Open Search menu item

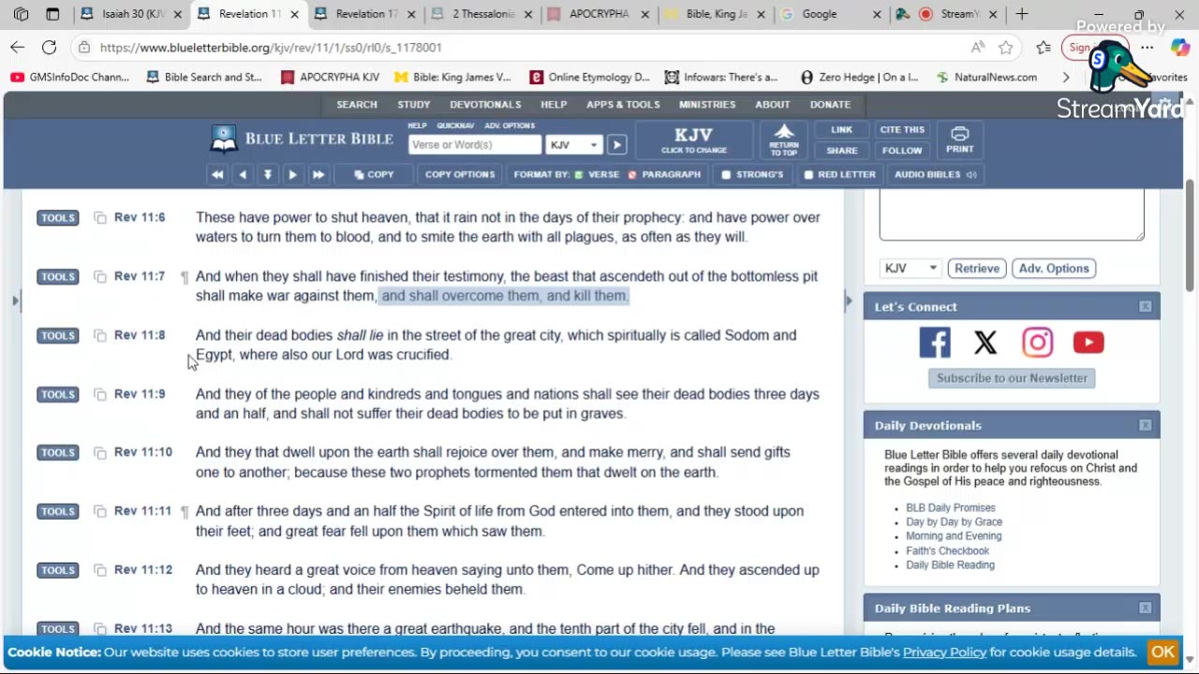[x=357, y=105]
